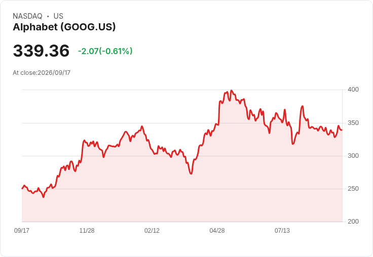The image size is (373, 257).
Task: Click the 04/28 date axis label
Action: point(217,230)
